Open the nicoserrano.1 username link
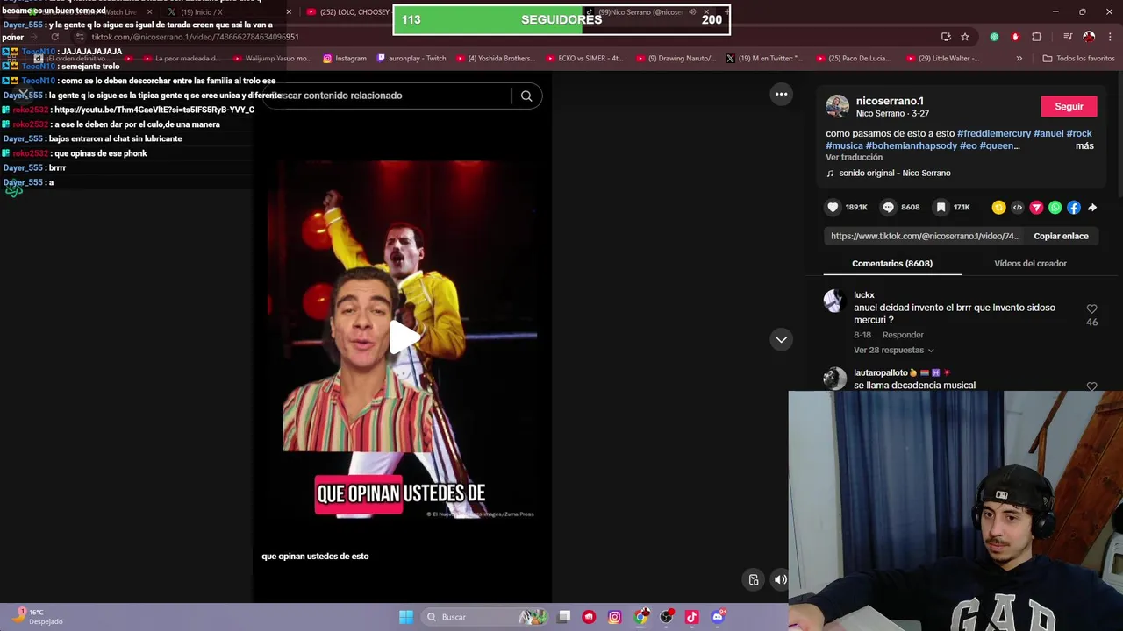 click(x=890, y=101)
